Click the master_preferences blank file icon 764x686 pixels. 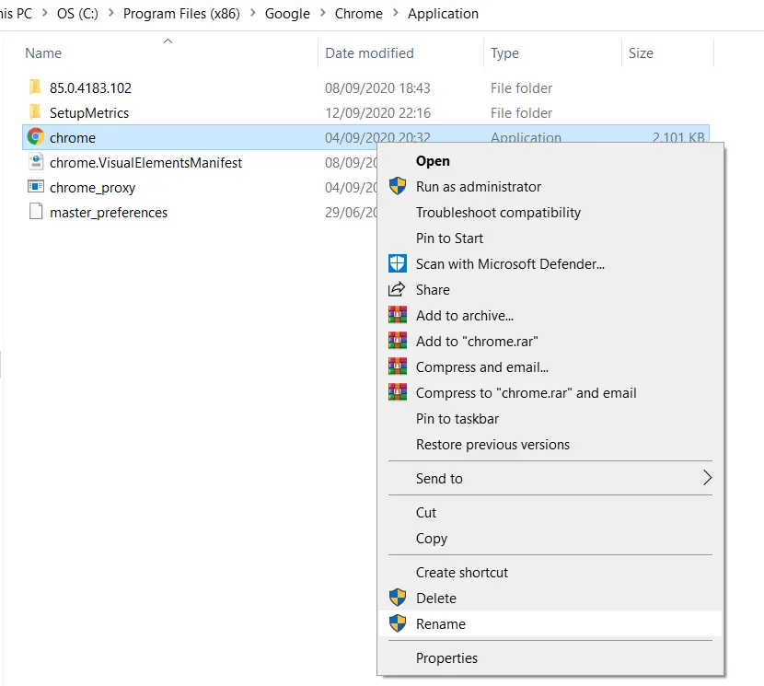pos(36,212)
